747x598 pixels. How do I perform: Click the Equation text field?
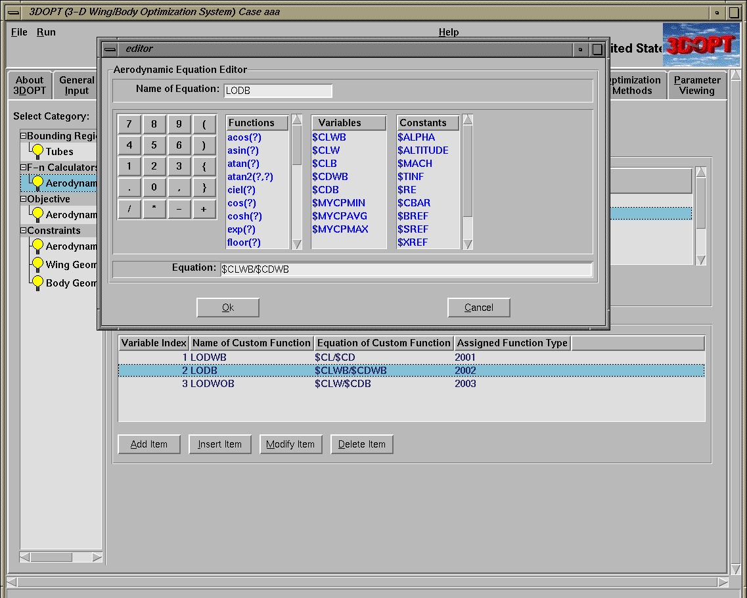pyautogui.click(x=406, y=269)
